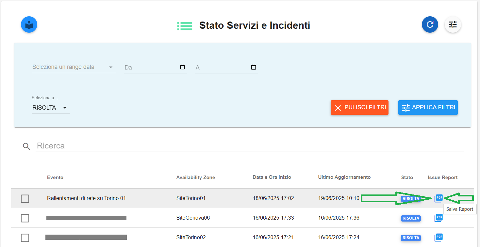Screen dimensions: 480x247
Task: Select the checkbox for the SiteTorino02 row
Action: point(25,238)
